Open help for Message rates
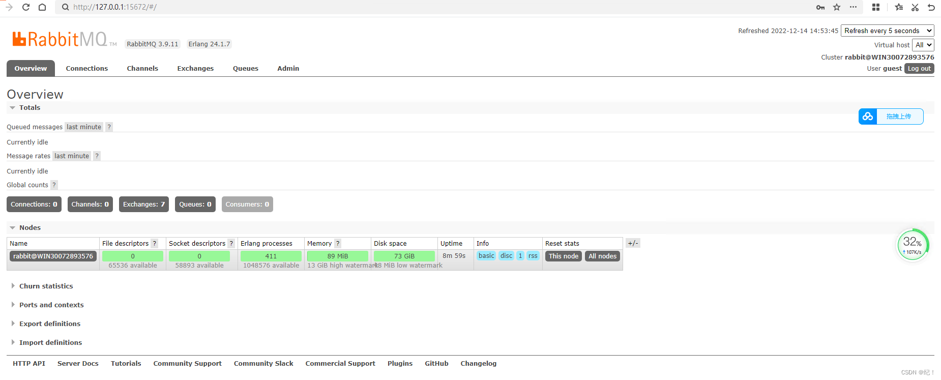Viewport: 941px width, 380px height. click(97, 156)
